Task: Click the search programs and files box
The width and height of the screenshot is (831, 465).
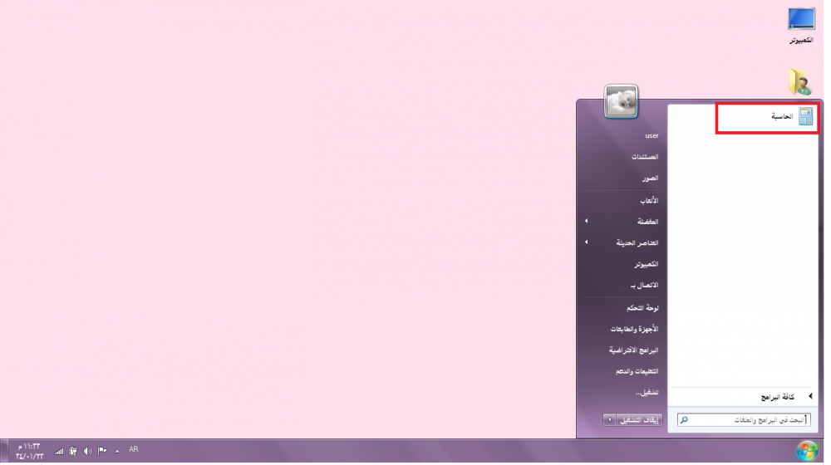Action: (x=745, y=420)
